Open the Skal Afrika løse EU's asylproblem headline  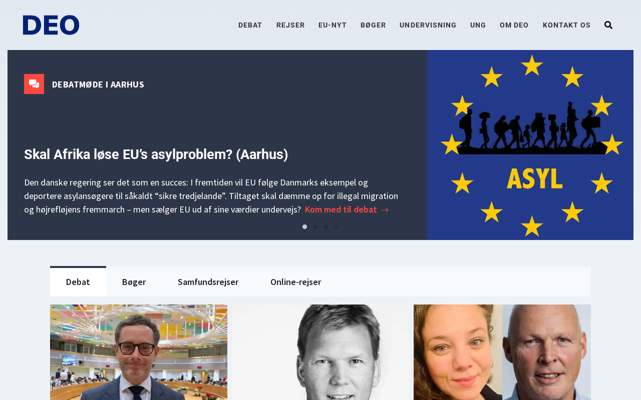156,154
